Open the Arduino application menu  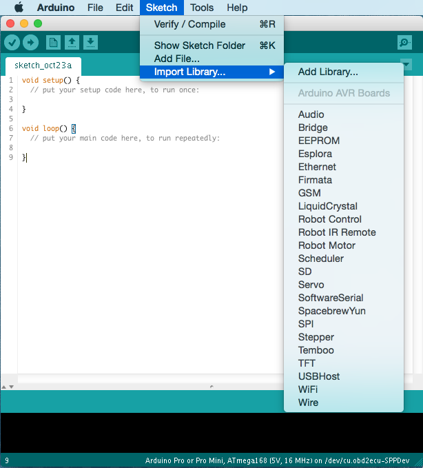[x=56, y=7]
